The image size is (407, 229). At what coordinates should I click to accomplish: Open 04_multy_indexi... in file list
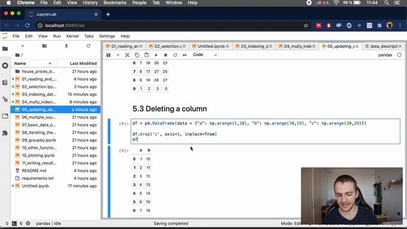point(55,102)
